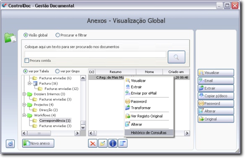Choose Enviar por eMail in context menu
The width and height of the screenshot is (245, 159).
[x=149, y=93]
